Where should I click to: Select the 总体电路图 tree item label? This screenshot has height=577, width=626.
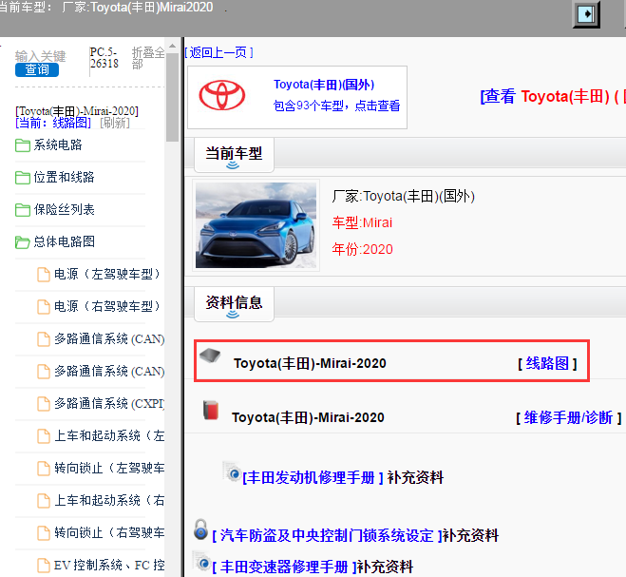65,242
